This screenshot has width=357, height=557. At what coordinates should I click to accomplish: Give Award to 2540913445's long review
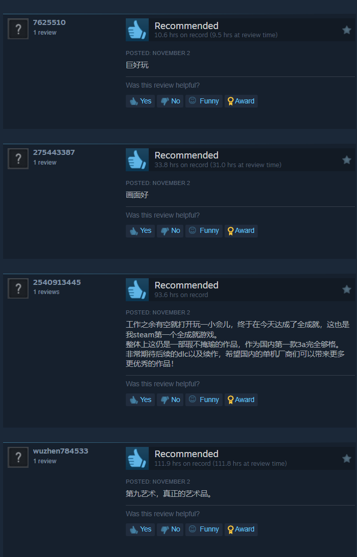pos(241,400)
